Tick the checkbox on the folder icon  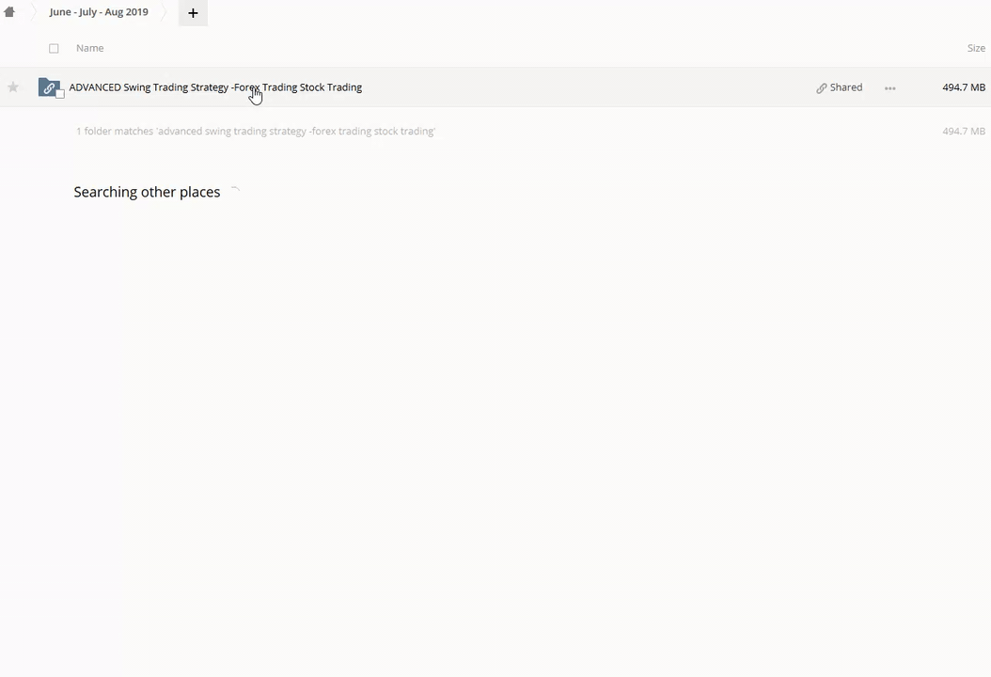60,94
